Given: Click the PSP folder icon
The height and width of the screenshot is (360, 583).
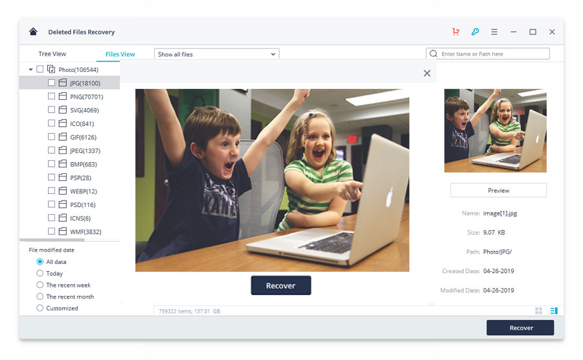Looking at the screenshot, I should [x=63, y=177].
